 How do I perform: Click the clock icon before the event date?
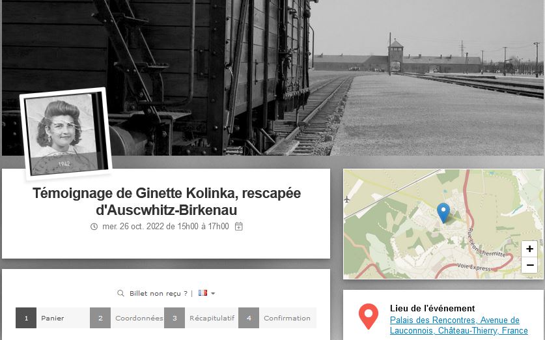point(94,227)
